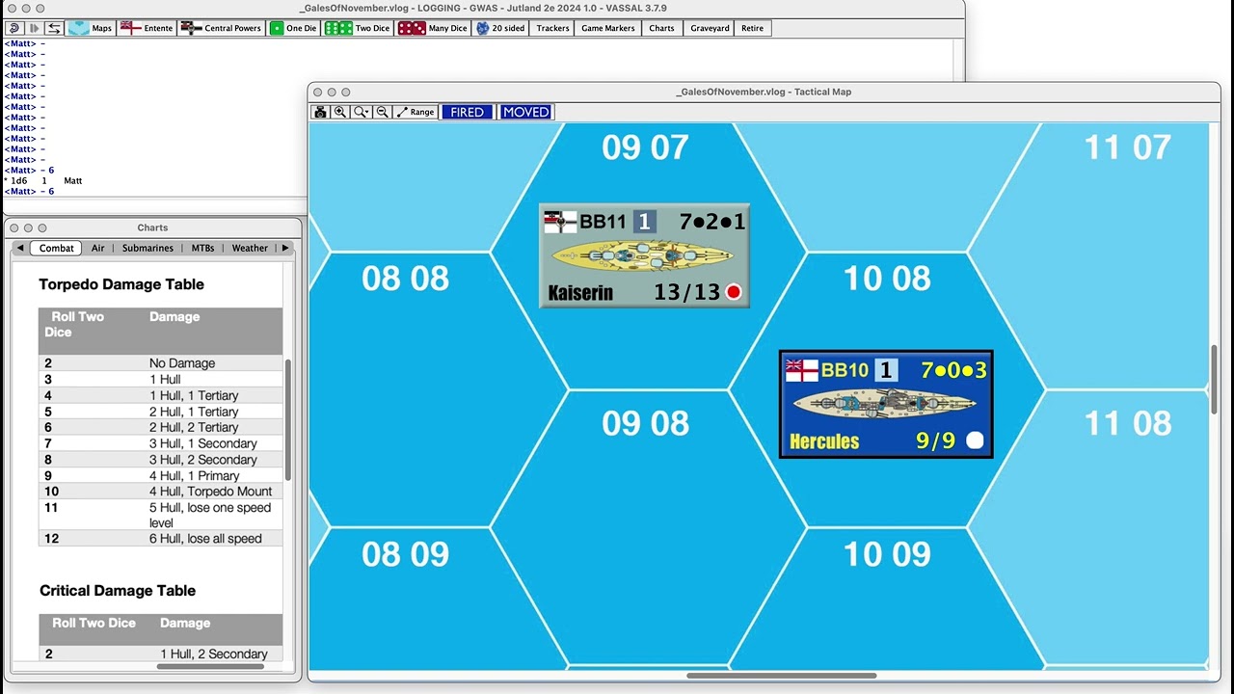This screenshot has width=1234, height=694.
Task: Roll Many Dice
Action: [x=433, y=28]
